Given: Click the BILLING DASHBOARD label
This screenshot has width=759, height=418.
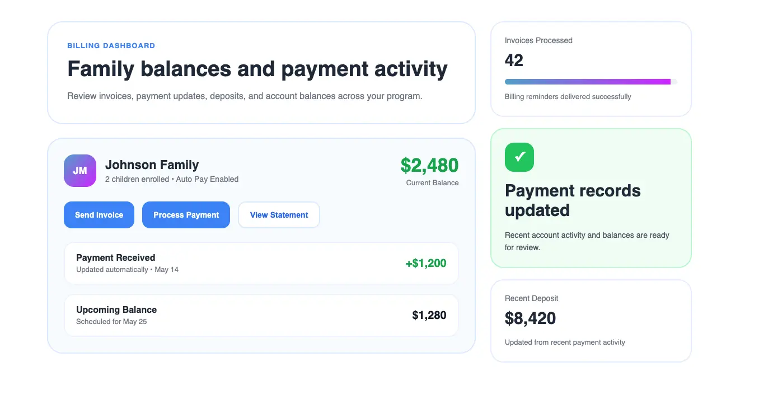Looking at the screenshot, I should tap(111, 45).
